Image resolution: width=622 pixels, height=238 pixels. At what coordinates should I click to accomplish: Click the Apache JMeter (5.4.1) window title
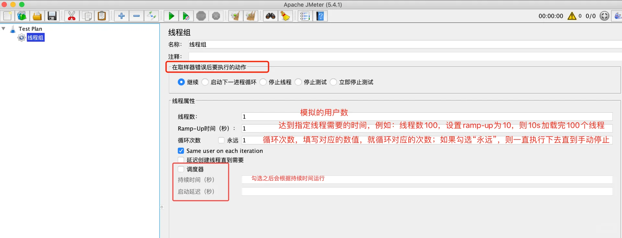[313, 5]
